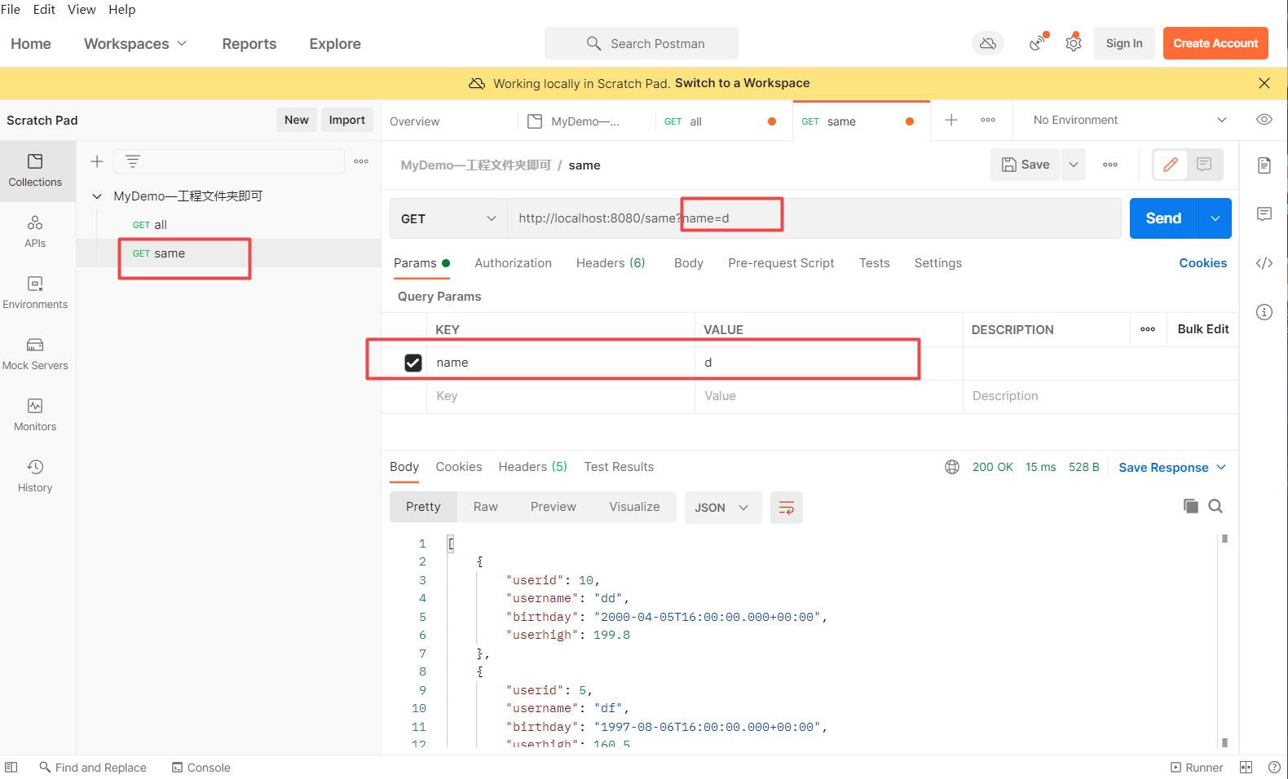Open the No Environment selector
This screenshot has width=1288, height=779.
(1129, 120)
